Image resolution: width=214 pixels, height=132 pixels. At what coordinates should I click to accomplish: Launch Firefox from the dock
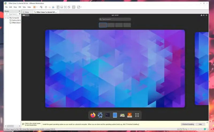click(93, 115)
